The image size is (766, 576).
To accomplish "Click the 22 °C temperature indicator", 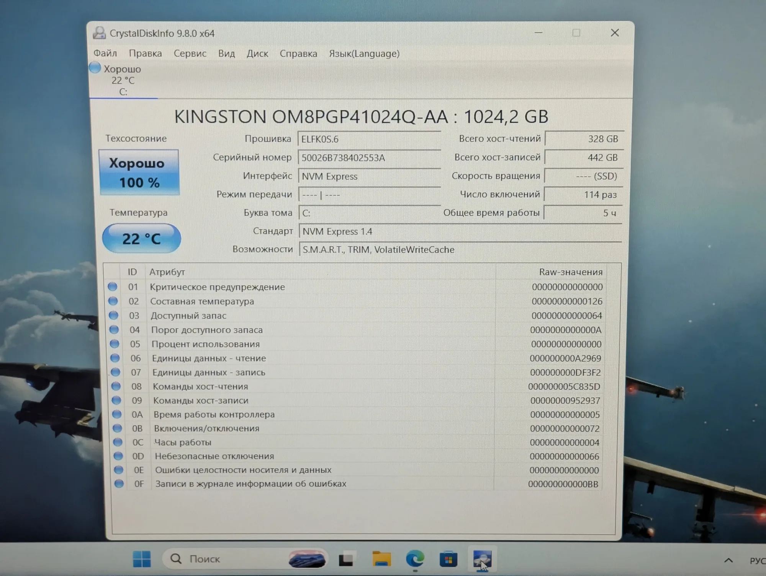I will pyautogui.click(x=141, y=238).
